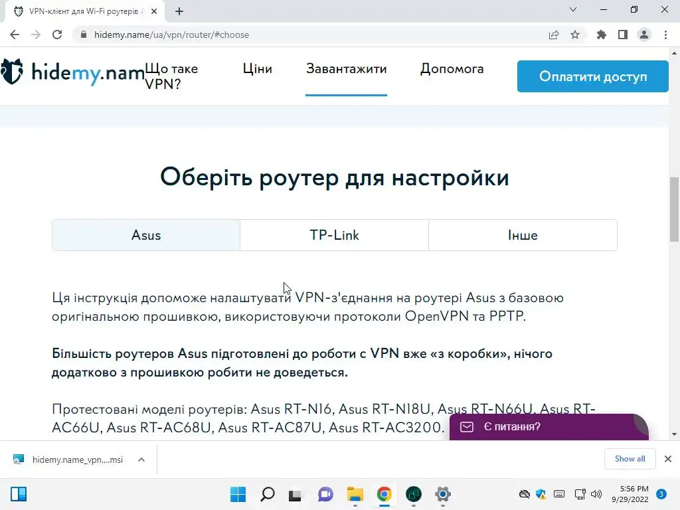The height and width of the screenshot is (510, 680).
Task: Click the paragraph starting Ця інструкція допоможе
Action: tap(307, 307)
